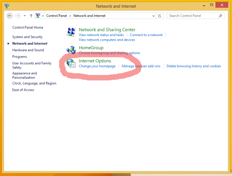Expand the chevron after Control Panel breadcrumb
This screenshot has height=176, width=232.
70,16
